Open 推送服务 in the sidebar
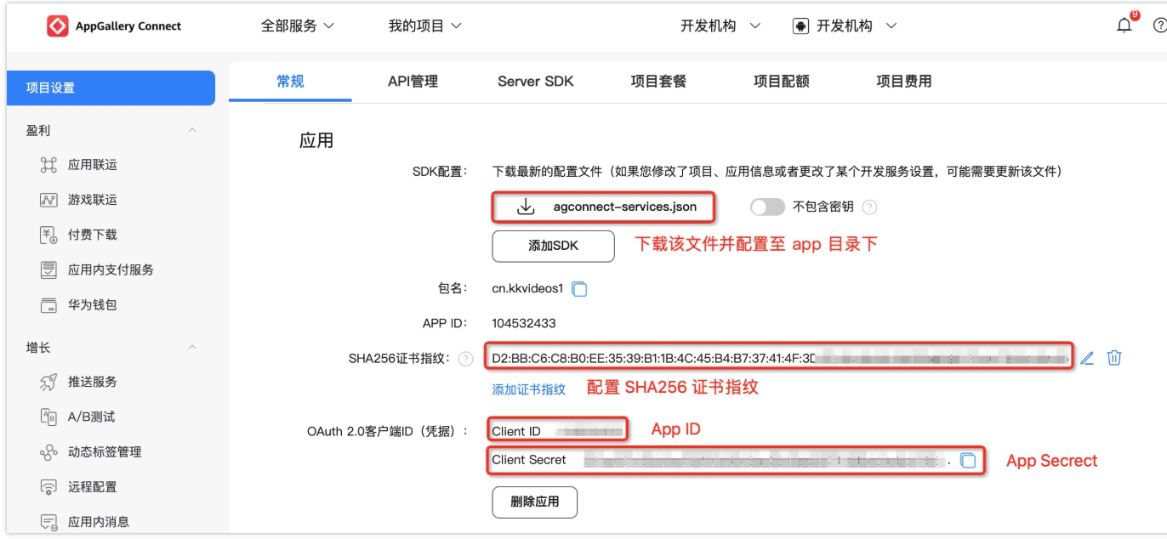This screenshot has height=539, width=1167. click(x=93, y=382)
